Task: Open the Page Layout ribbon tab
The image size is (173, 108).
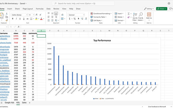Action: pos(28,9)
